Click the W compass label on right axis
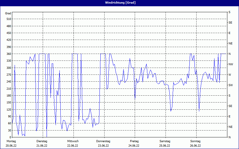The image size is (239, 149). coord(230,75)
